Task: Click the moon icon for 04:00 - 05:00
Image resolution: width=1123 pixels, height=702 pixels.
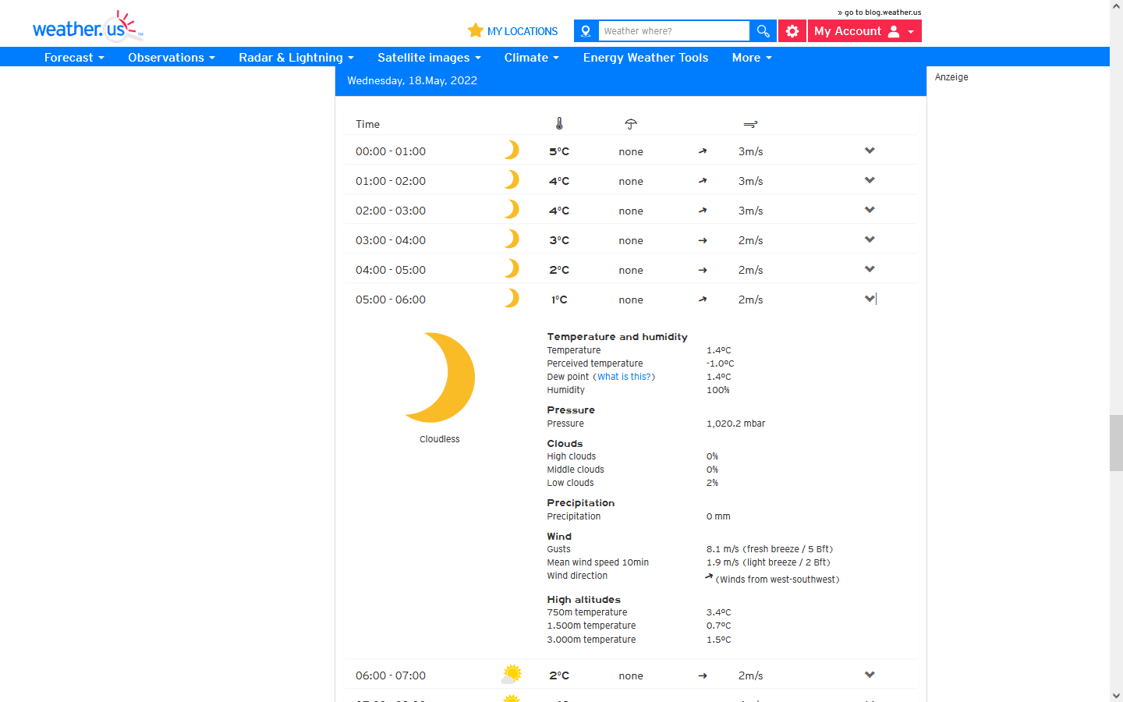Action: (511, 268)
